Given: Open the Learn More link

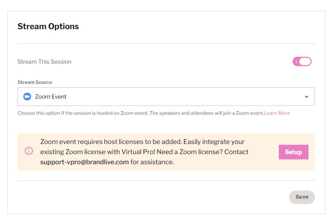Looking at the screenshot, I should coord(277,113).
